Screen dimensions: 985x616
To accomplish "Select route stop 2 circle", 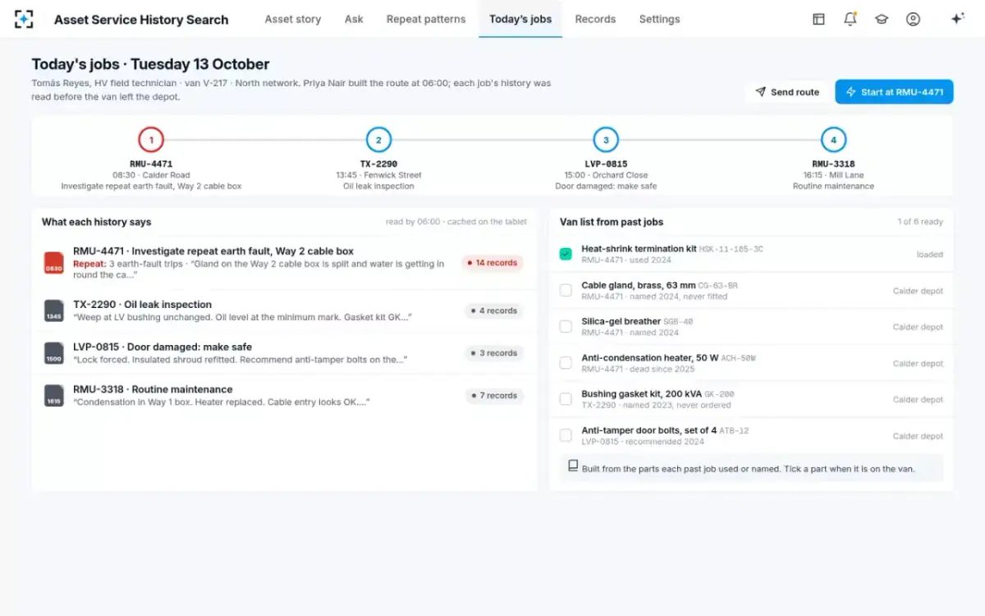I will pos(378,140).
